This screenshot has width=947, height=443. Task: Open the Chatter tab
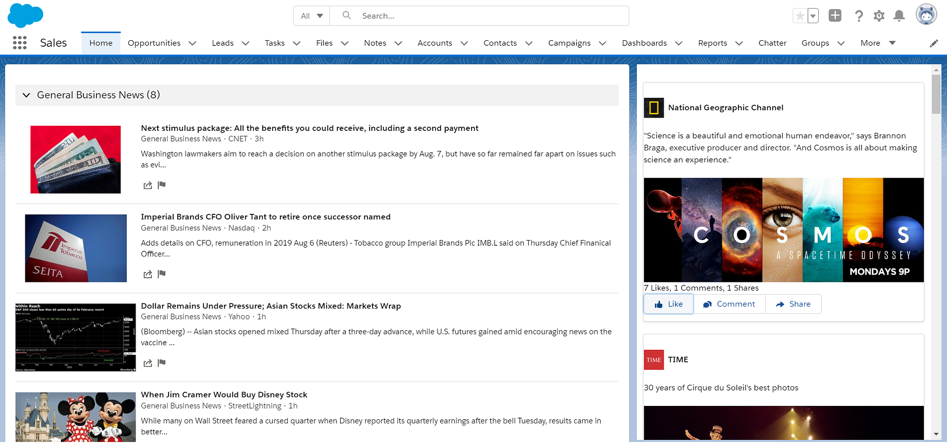[x=772, y=43]
